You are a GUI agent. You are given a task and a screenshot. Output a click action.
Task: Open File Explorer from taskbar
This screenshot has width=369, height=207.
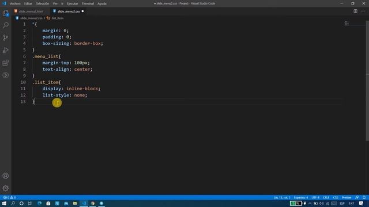[x=75, y=203]
